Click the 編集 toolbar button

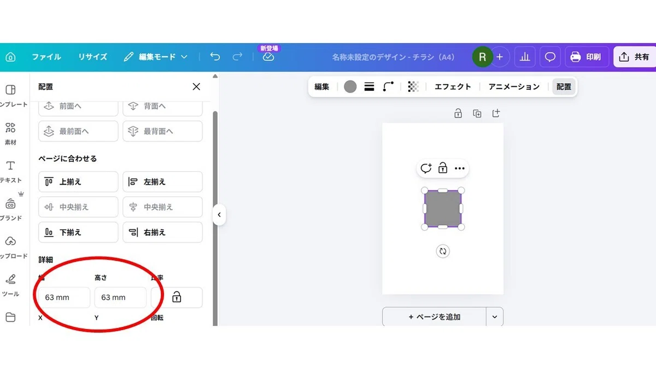pos(322,86)
